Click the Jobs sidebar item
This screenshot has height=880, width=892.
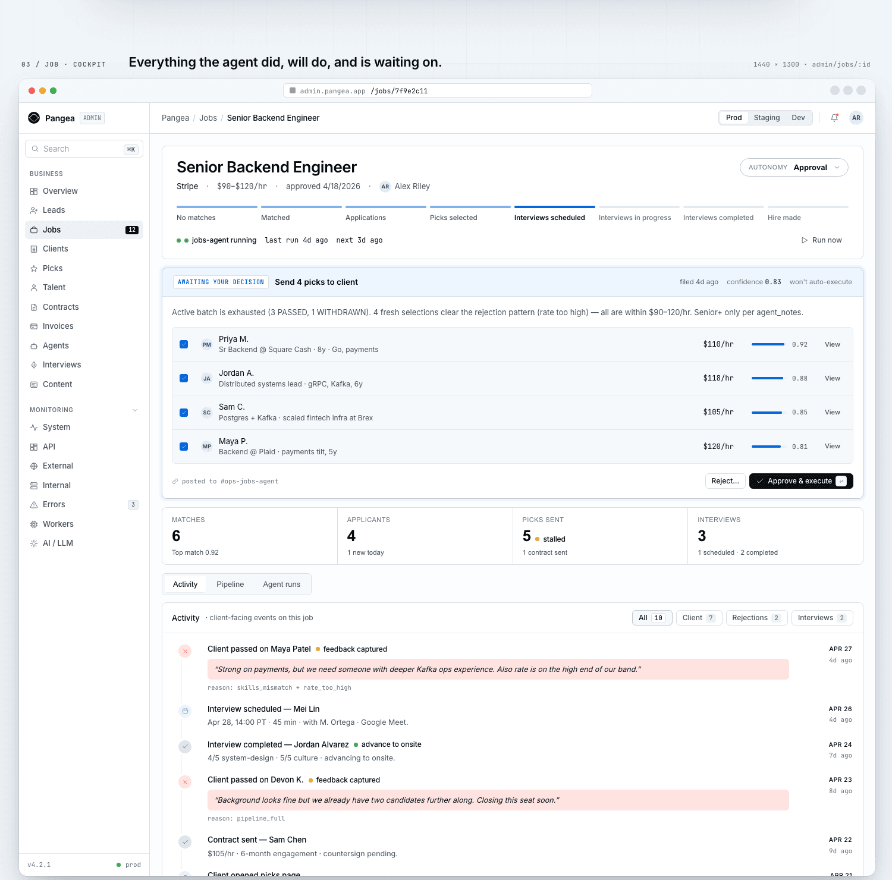tap(84, 230)
